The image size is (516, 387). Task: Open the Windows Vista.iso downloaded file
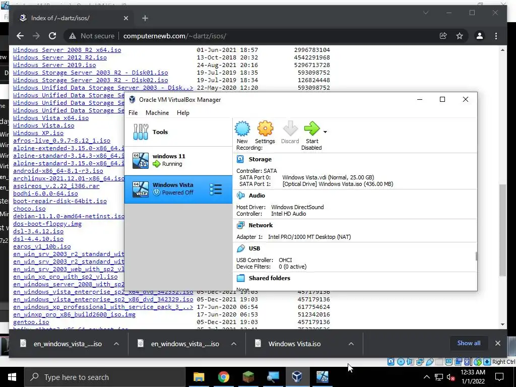[294, 344]
